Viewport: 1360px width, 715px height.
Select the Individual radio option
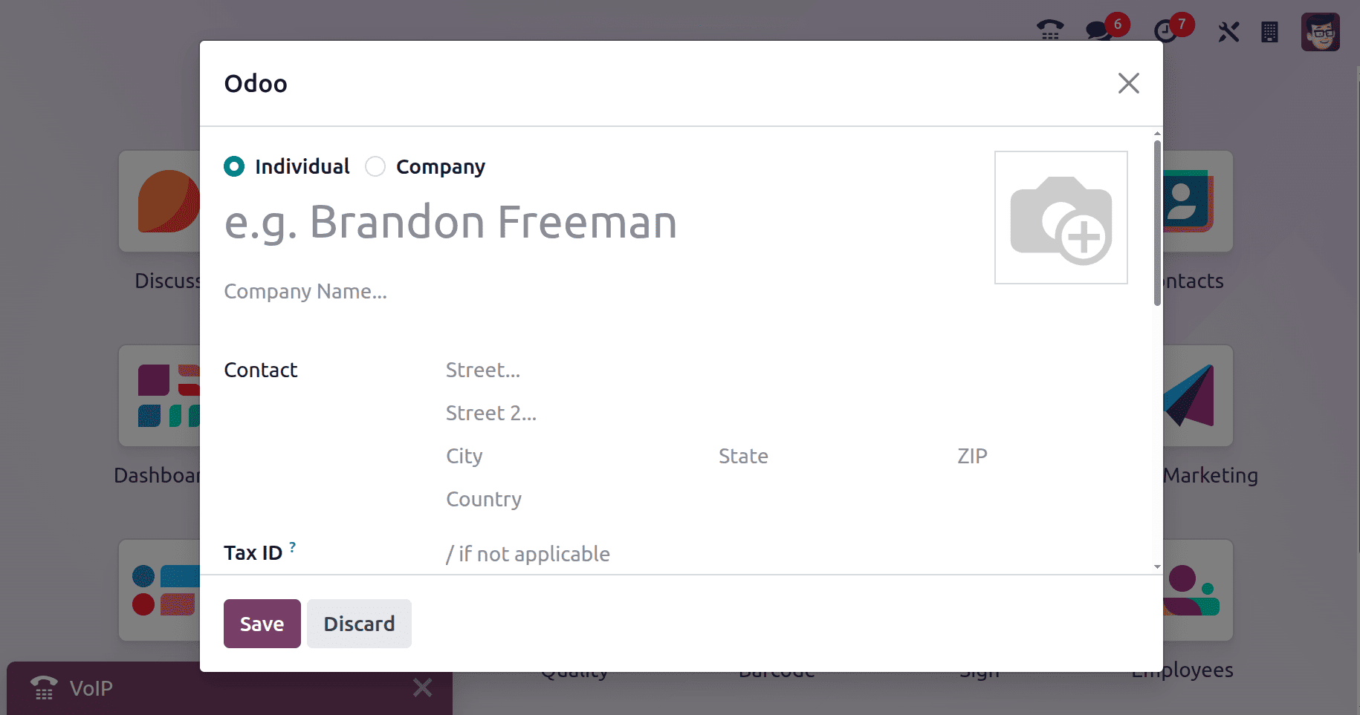tap(234, 166)
